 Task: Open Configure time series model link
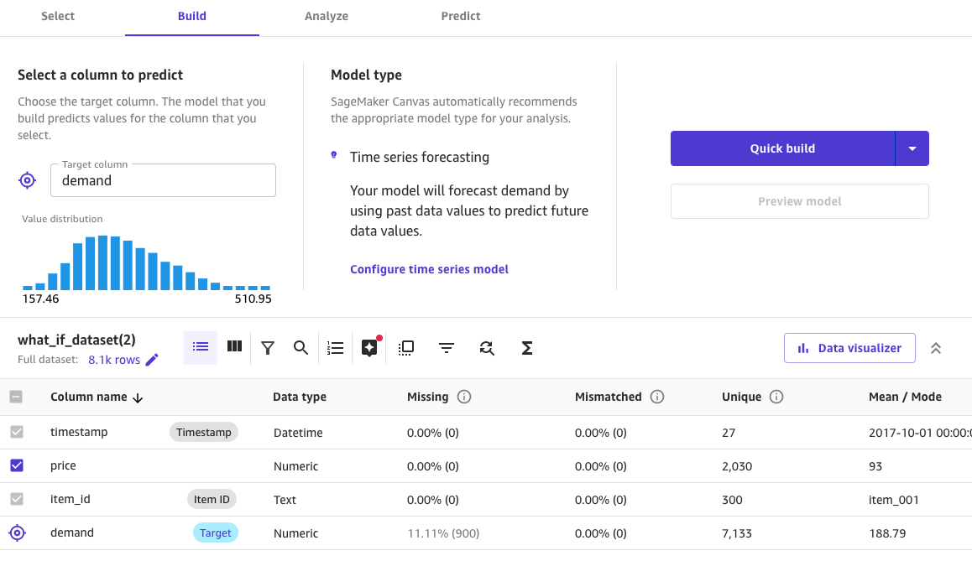click(429, 269)
